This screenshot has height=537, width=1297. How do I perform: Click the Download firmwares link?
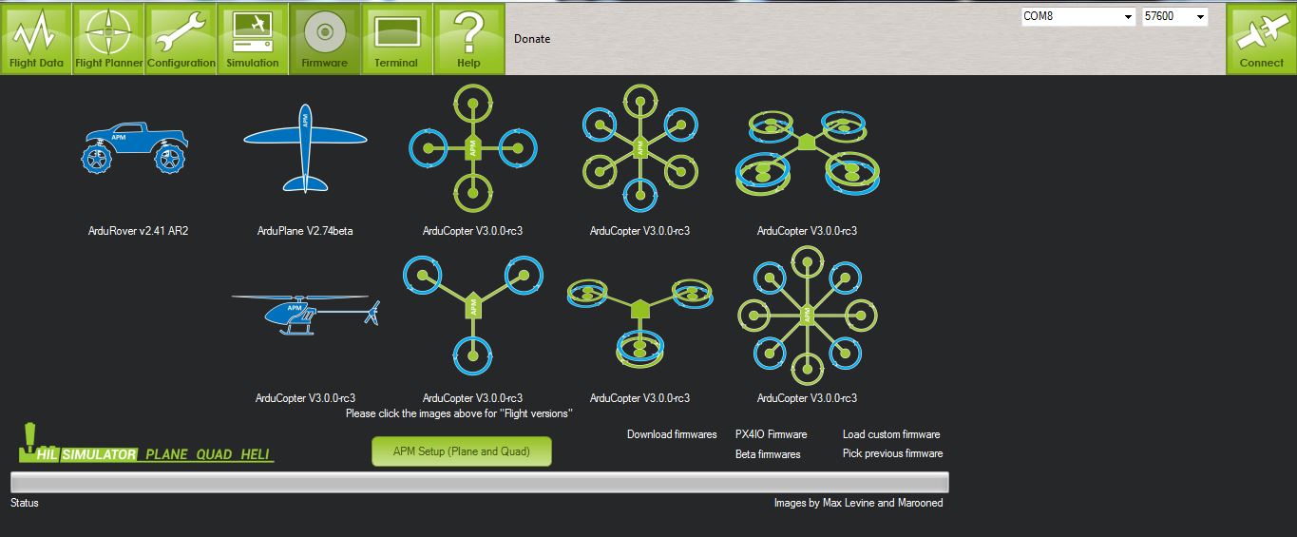(672, 434)
